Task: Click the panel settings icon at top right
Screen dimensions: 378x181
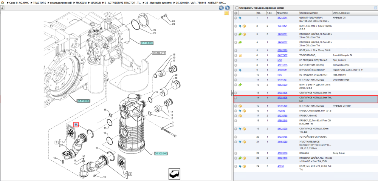Action: [375, 8]
